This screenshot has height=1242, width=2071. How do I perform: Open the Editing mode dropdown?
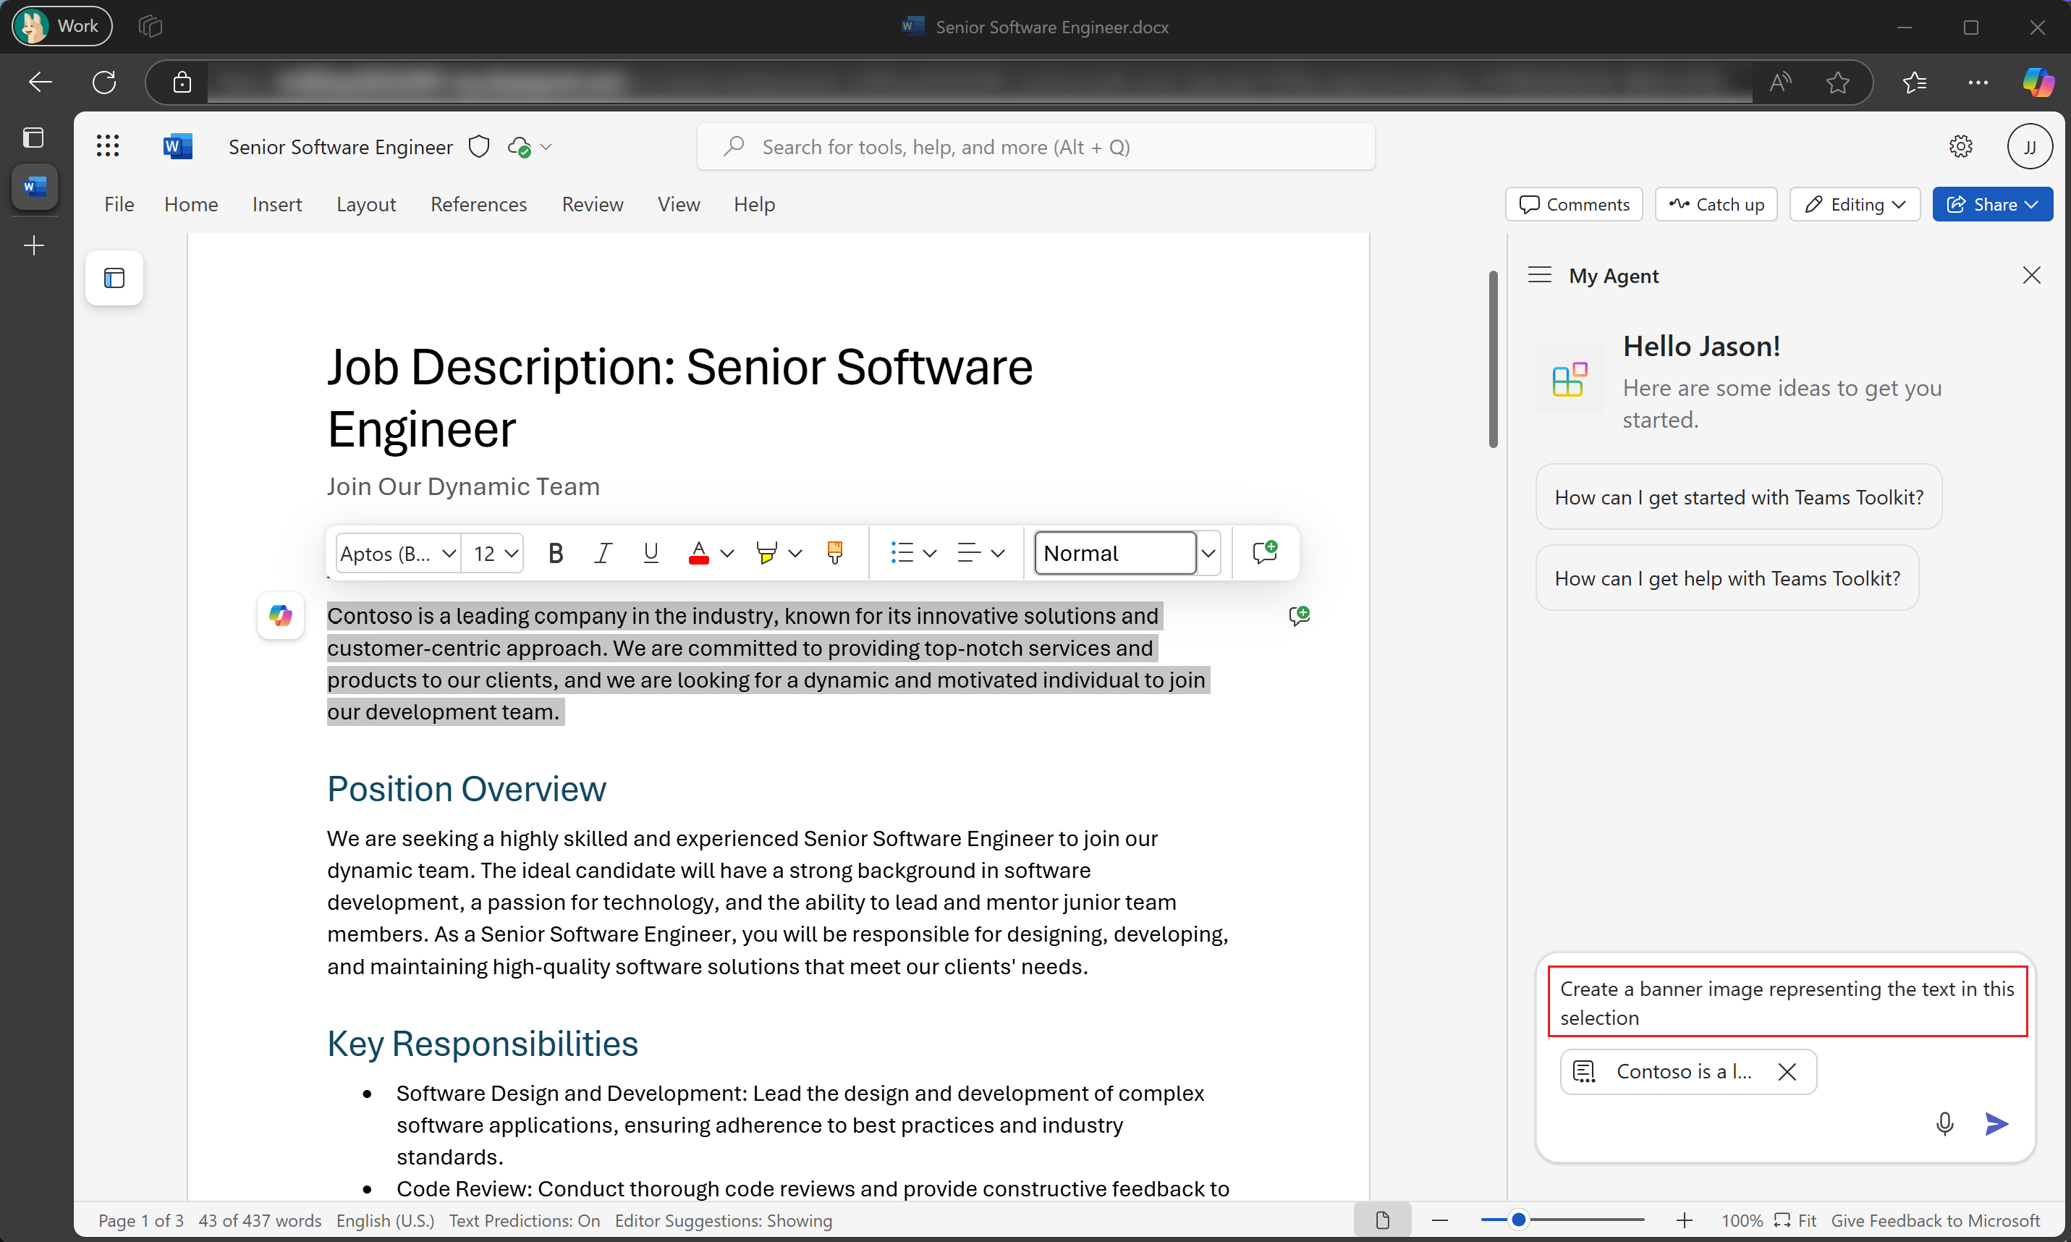coord(1855,204)
